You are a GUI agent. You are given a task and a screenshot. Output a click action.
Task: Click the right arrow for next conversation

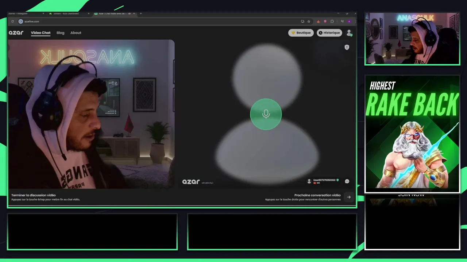pyautogui.click(x=349, y=197)
